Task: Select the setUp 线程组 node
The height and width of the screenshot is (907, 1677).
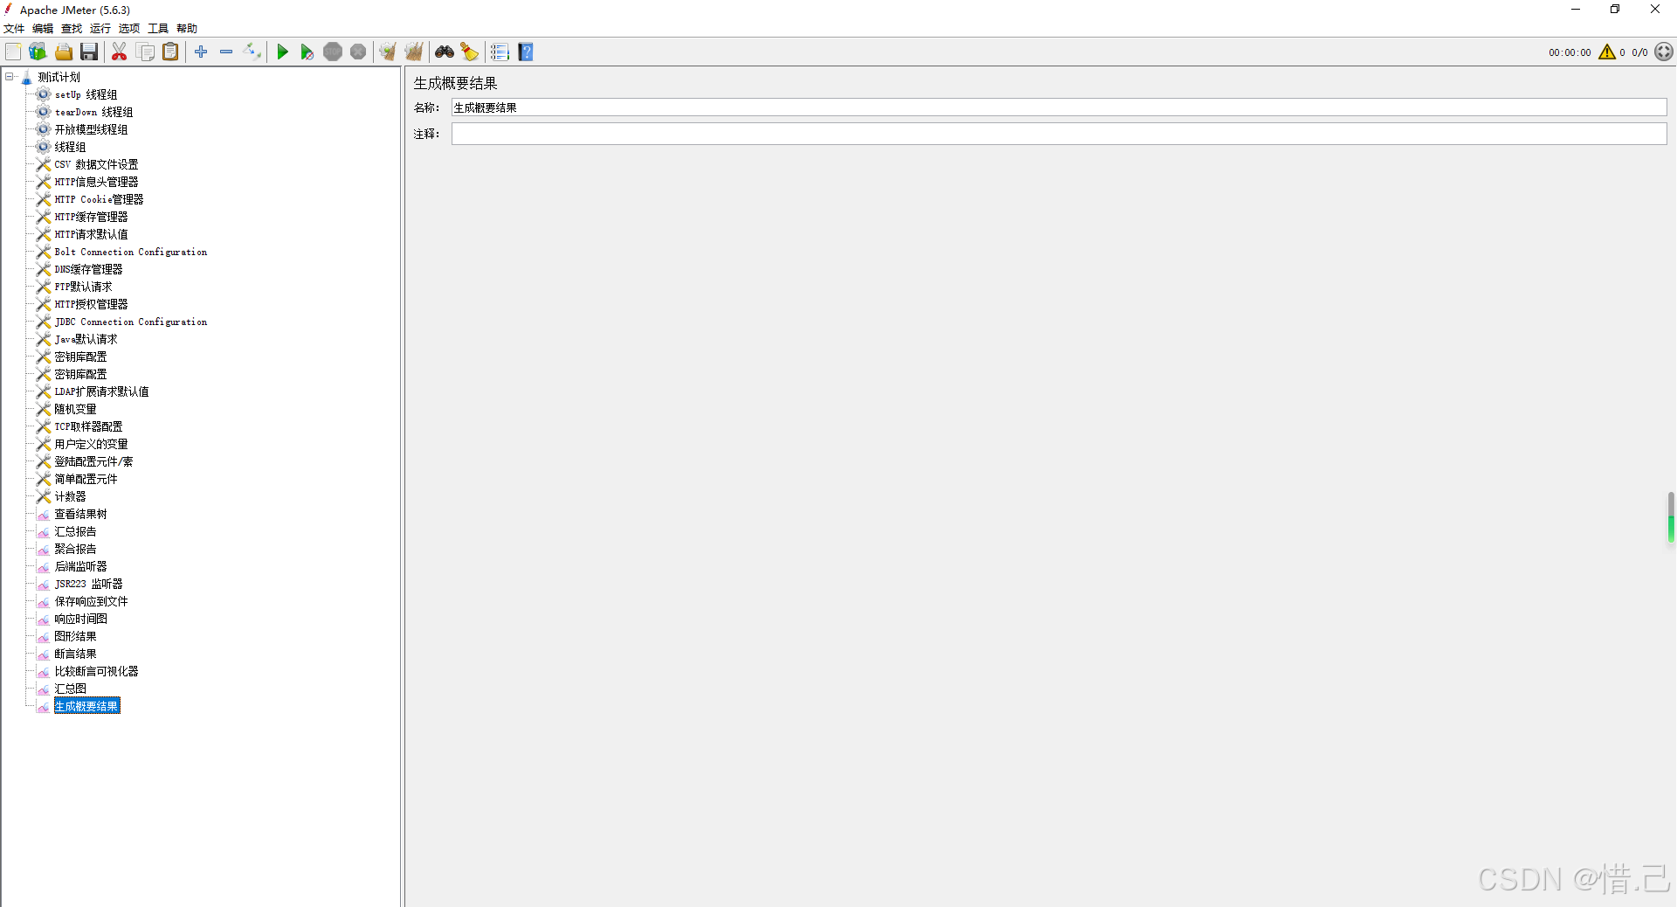Action: click(x=86, y=94)
